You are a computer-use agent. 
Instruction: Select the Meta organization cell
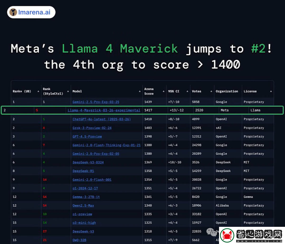pos(225,110)
